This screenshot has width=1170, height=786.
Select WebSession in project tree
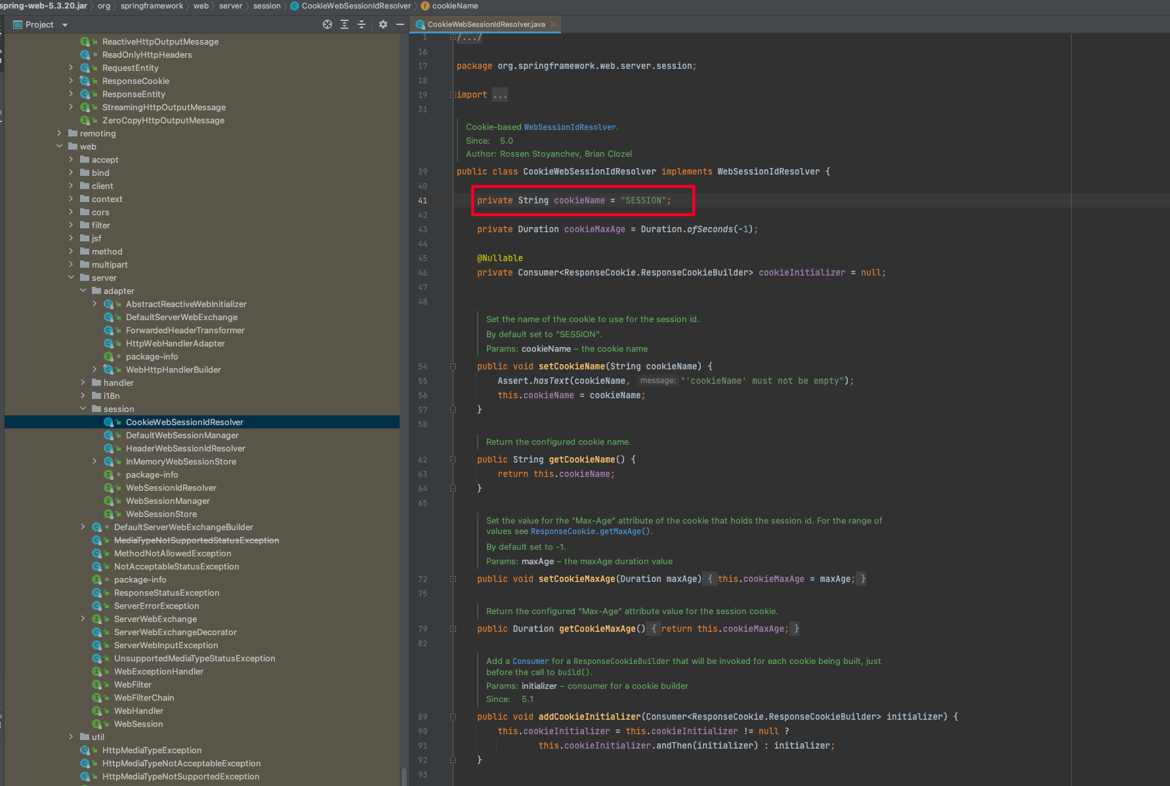click(138, 724)
